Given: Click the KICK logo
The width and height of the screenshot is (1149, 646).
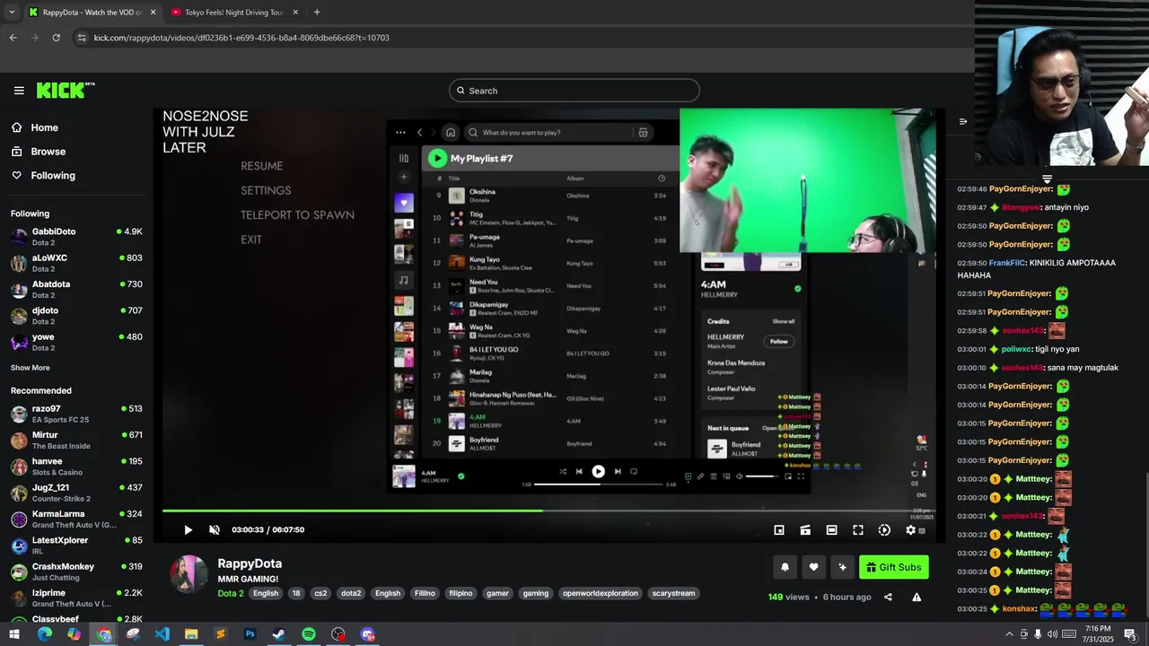Looking at the screenshot, I should click(x=66, y=90).
